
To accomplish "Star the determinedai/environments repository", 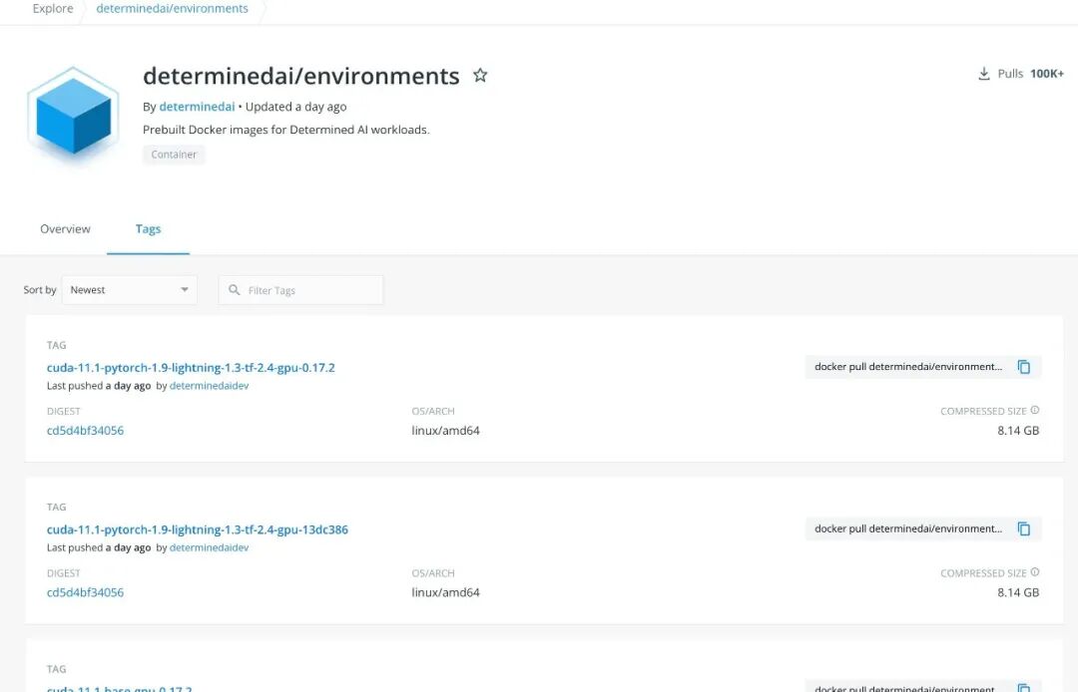I will (x=480, y=75).
